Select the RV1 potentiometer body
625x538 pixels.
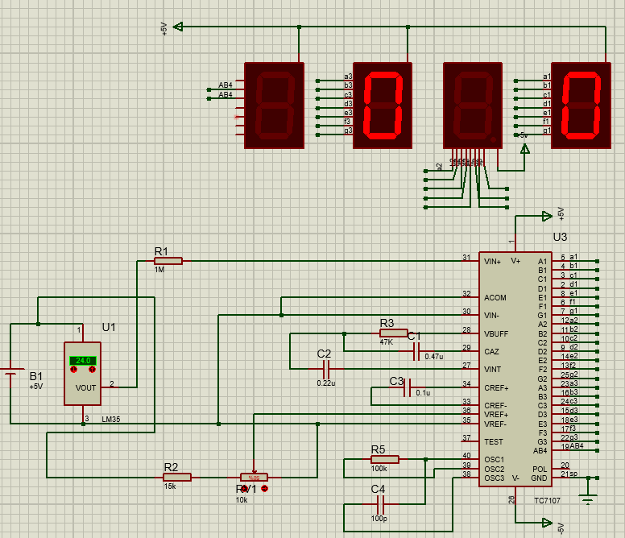click(x=255, y=477)
